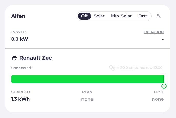Click the green clock icon under the bar
The height and width of the screenshot is (118, 176).
tap(164, 86)
